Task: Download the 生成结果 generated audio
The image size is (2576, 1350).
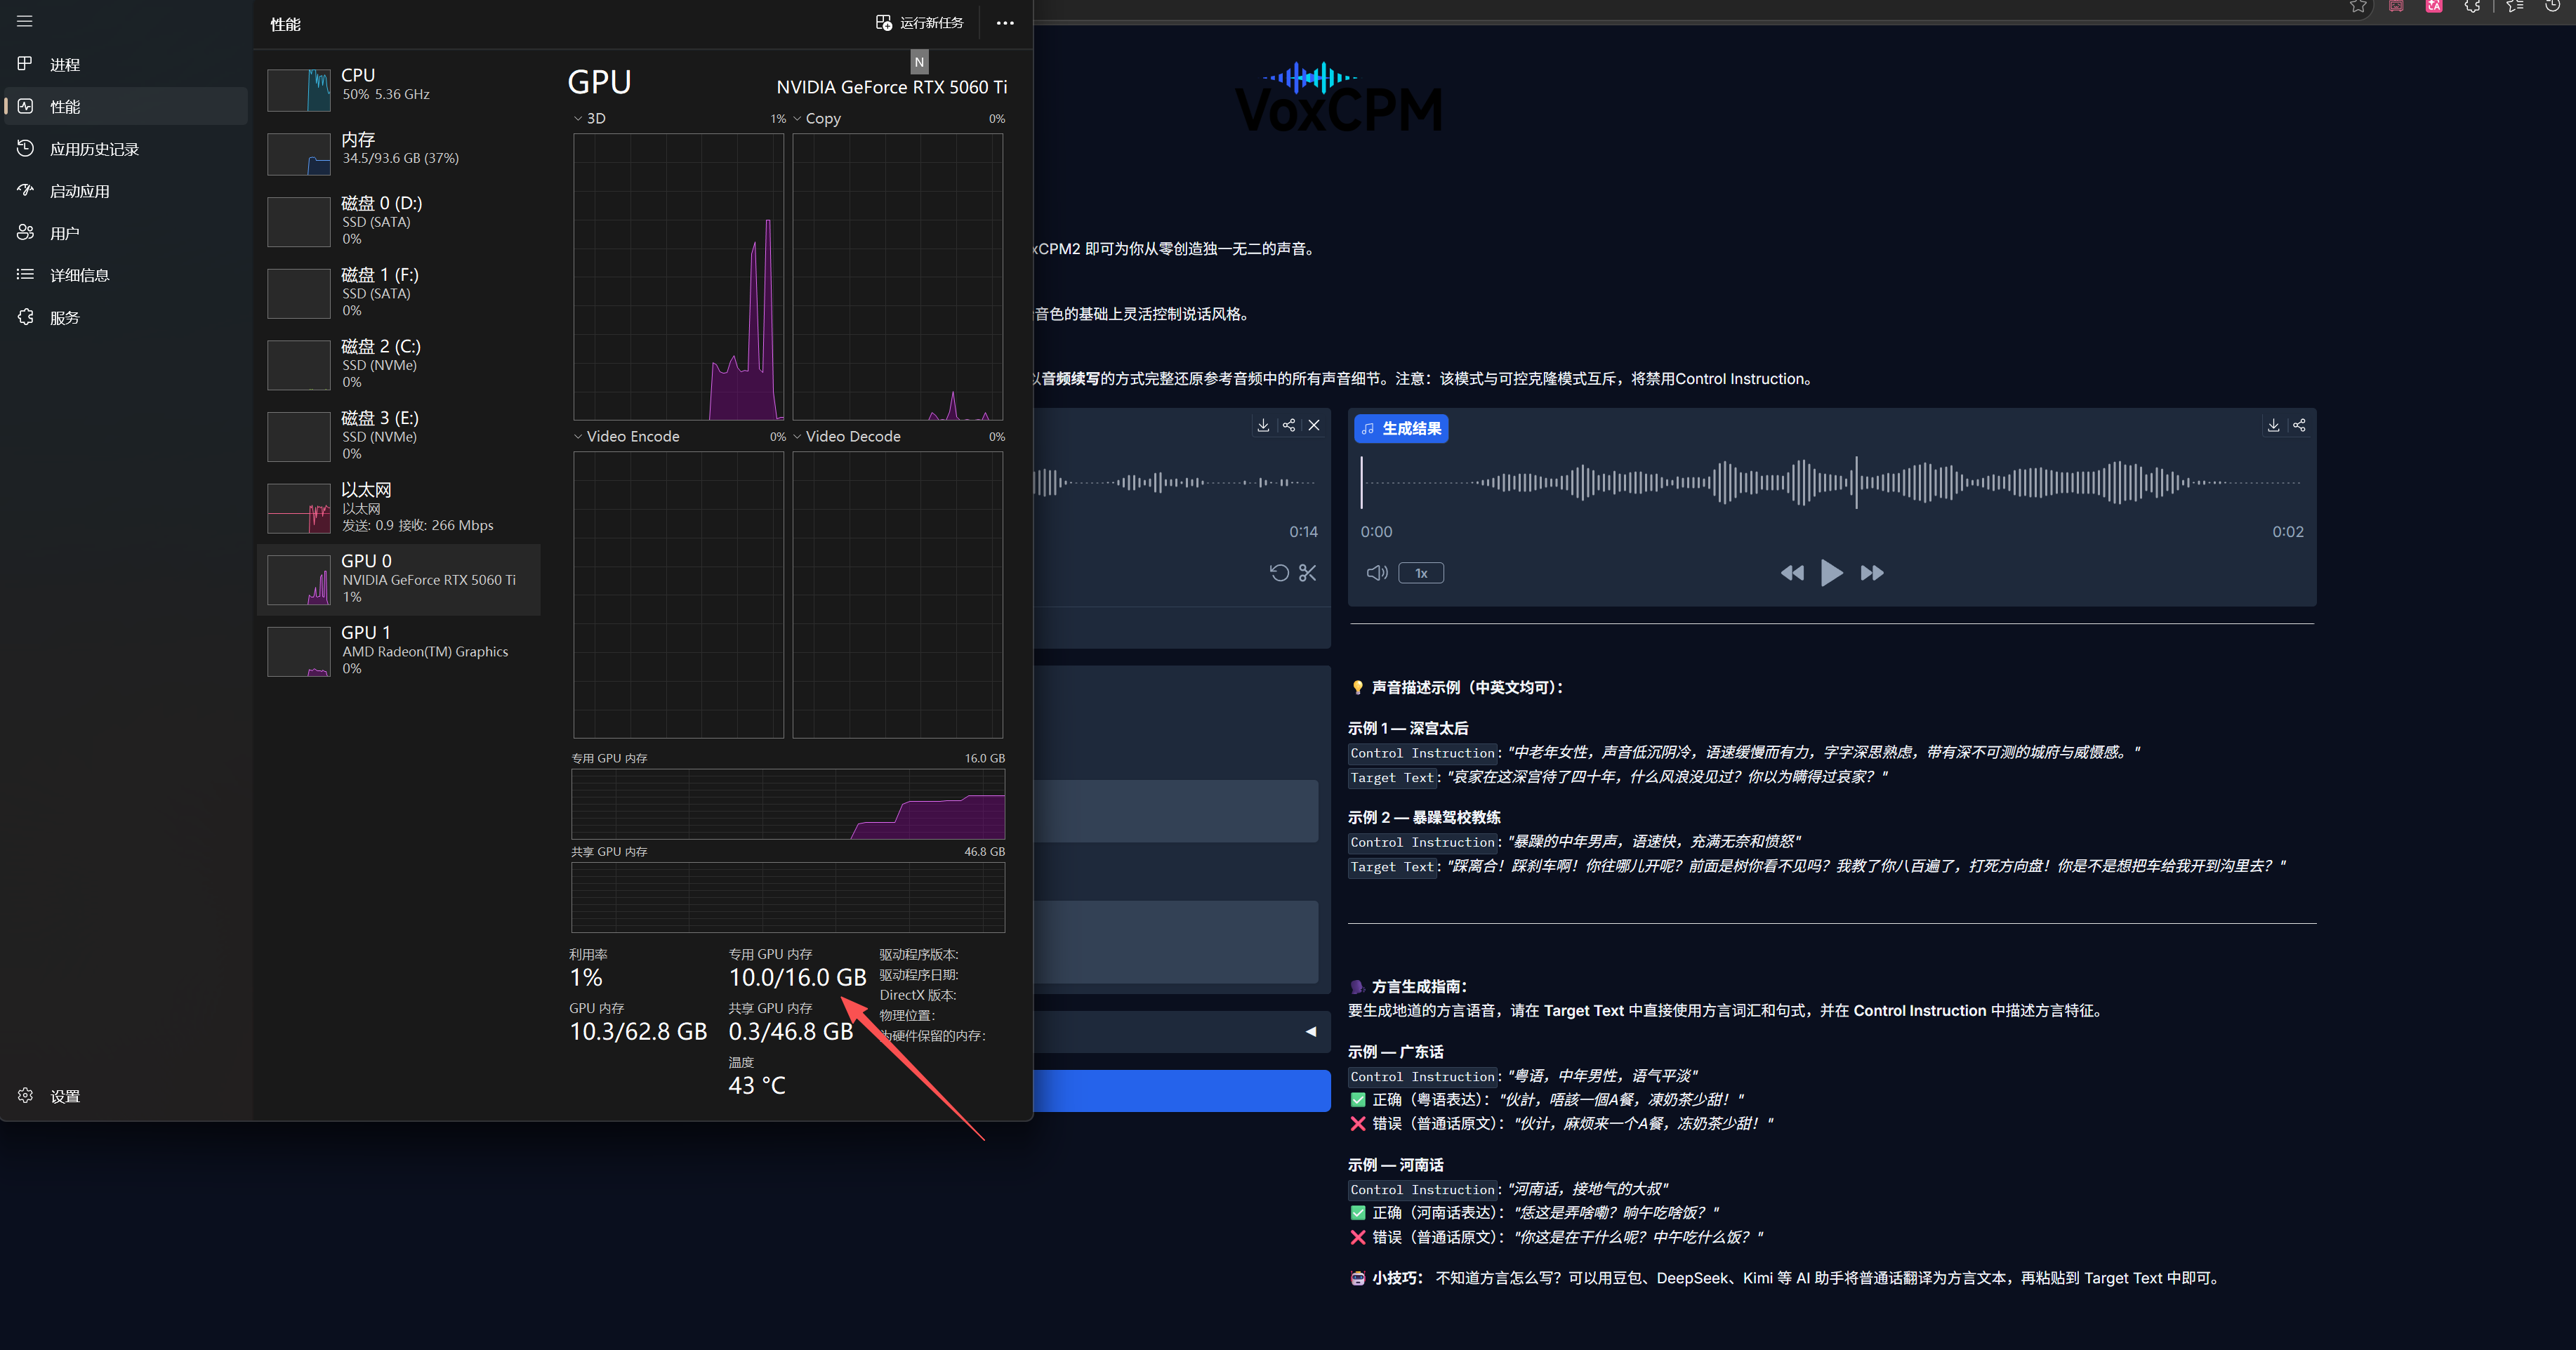Action: [2273, 425]
